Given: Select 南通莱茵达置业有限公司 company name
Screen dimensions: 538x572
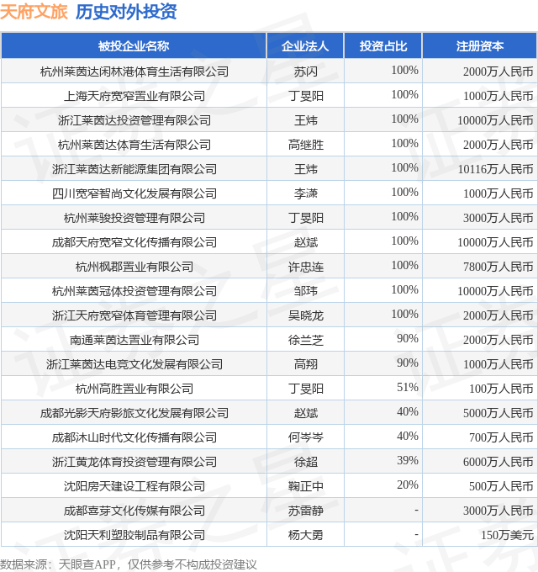Looking at the screenshot, I should [x=134, y=341].
